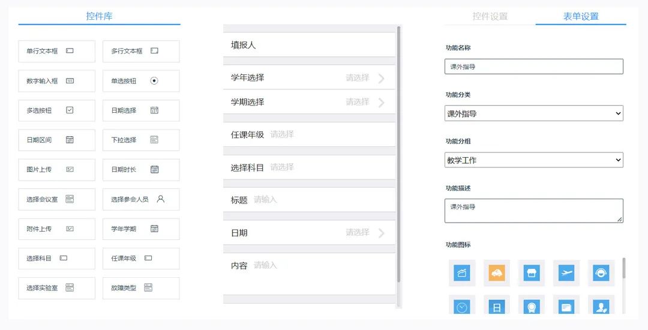Open the 功能分类 dropdown
Viewport: 648px width, 330px height.
(534, 113)
